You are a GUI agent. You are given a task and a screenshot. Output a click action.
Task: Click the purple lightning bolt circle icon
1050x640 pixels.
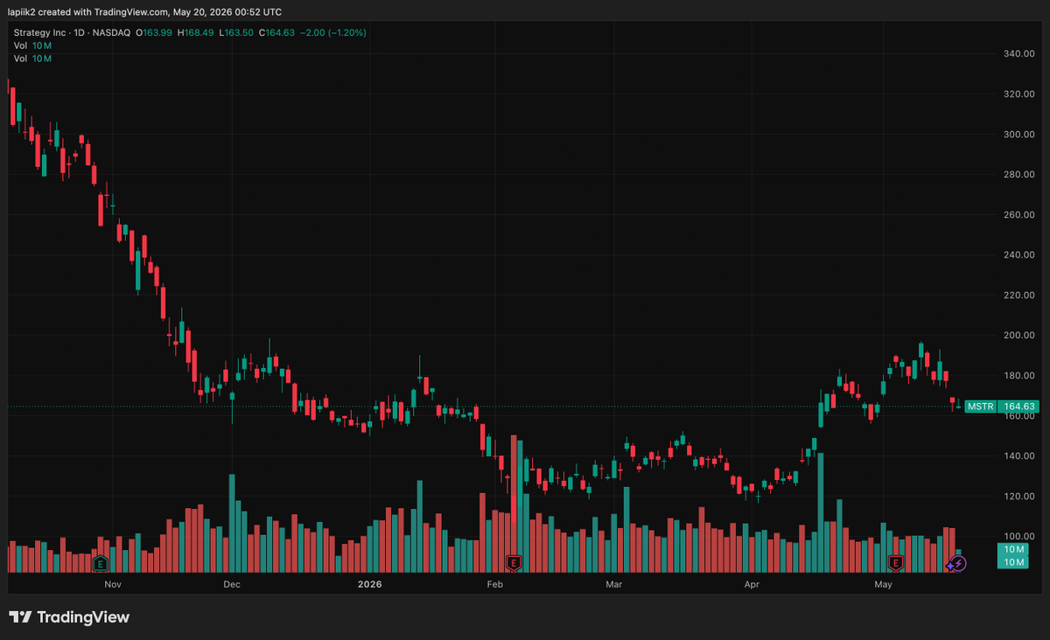click(959, 564)
